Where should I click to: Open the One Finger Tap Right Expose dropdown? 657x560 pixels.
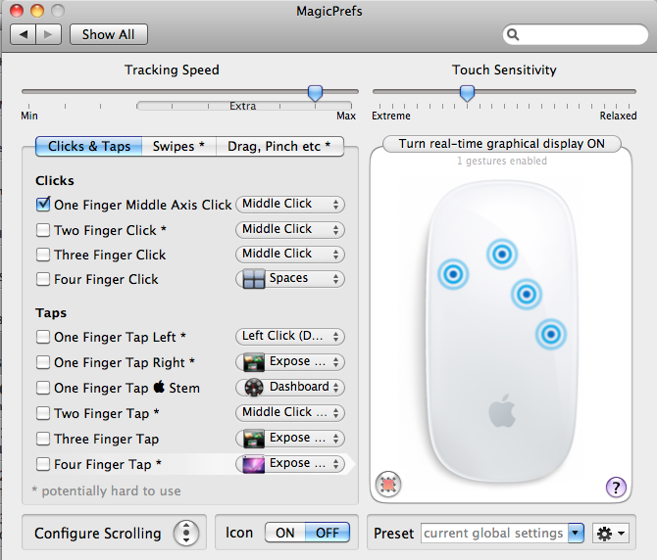point(290,362)
